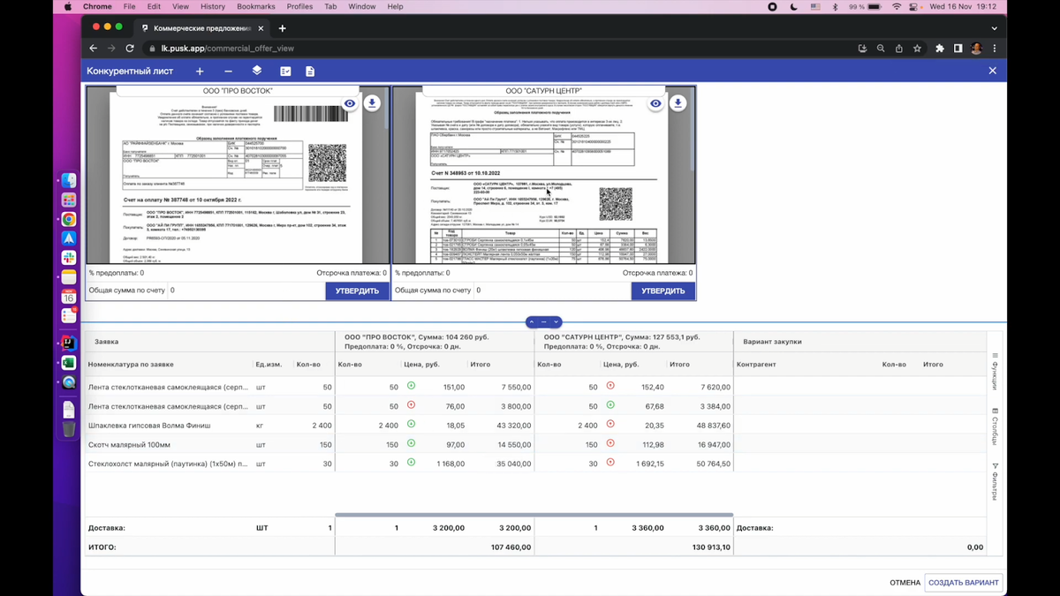
Task: Toggle preview eye for ООО "ПРО ВОСТОК"
Action: pyautogui.click(x=350, y=103)
